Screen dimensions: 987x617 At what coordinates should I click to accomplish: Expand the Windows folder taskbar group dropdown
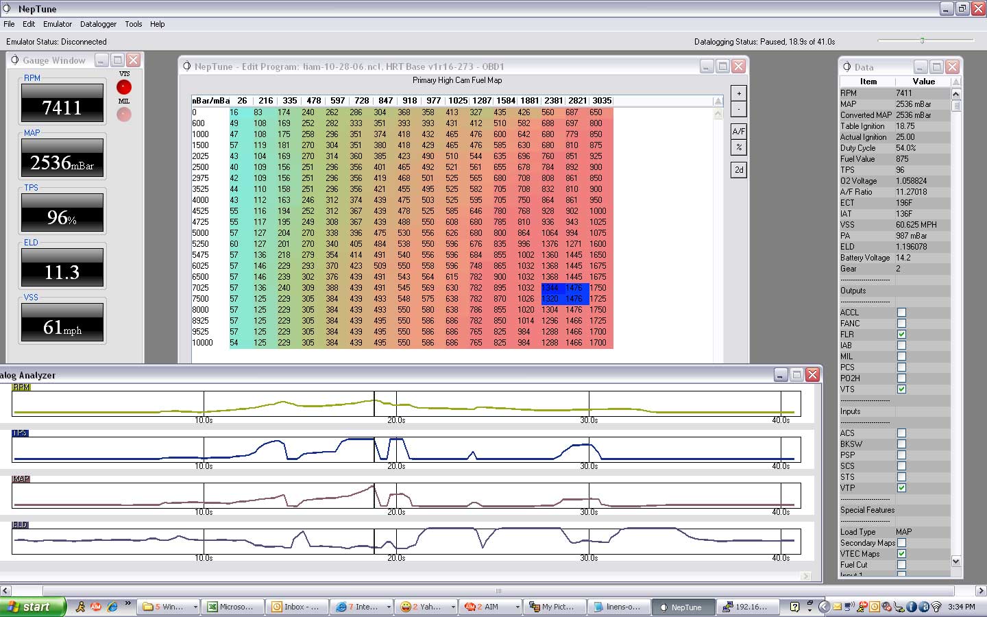tap(195, 607)
